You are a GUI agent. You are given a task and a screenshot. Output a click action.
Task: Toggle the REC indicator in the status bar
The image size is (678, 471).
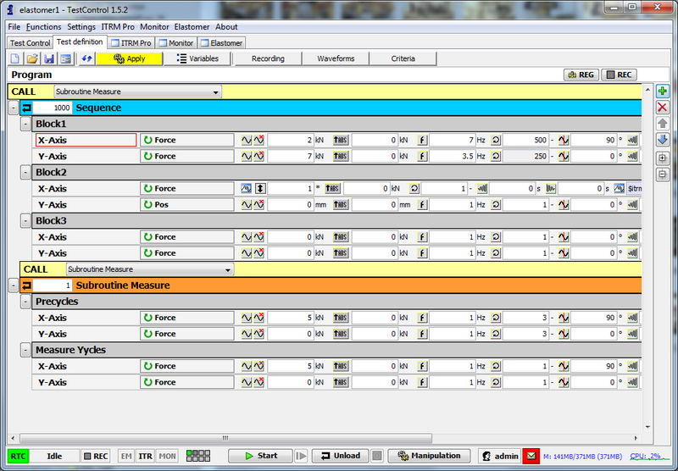(x=96, y=456)
